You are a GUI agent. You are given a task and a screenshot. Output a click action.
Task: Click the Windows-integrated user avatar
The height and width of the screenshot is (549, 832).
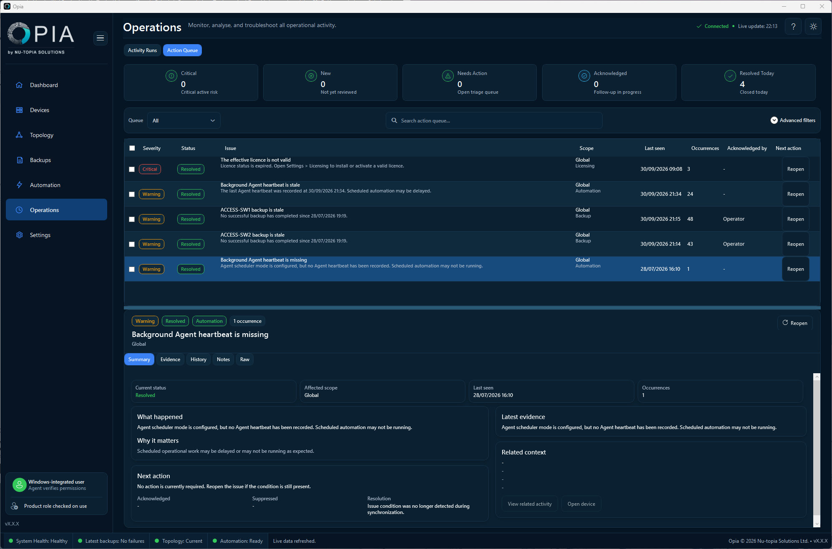pyautogui.click(x=19, y=485)
